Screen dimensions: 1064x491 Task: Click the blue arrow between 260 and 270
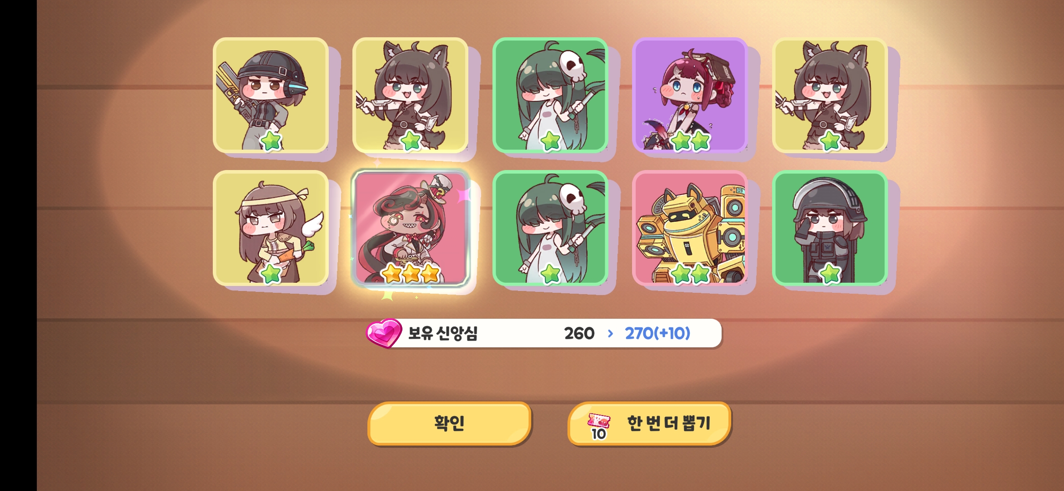click(610, 334)
